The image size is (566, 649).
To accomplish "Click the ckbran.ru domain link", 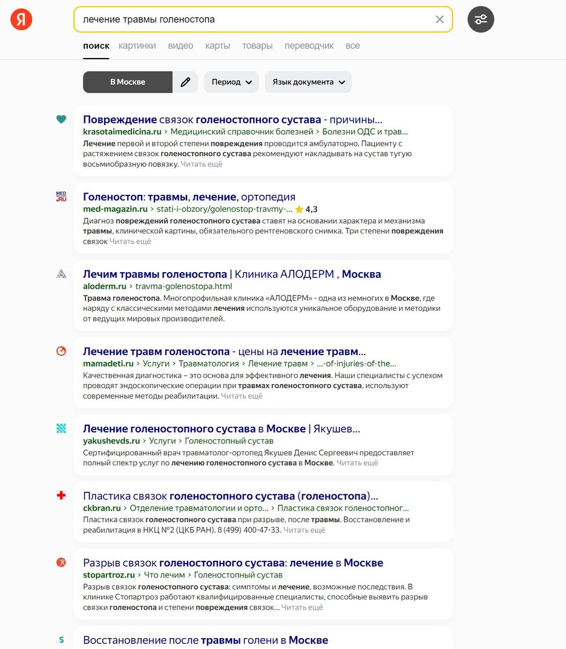I will [x=102, y=508].
